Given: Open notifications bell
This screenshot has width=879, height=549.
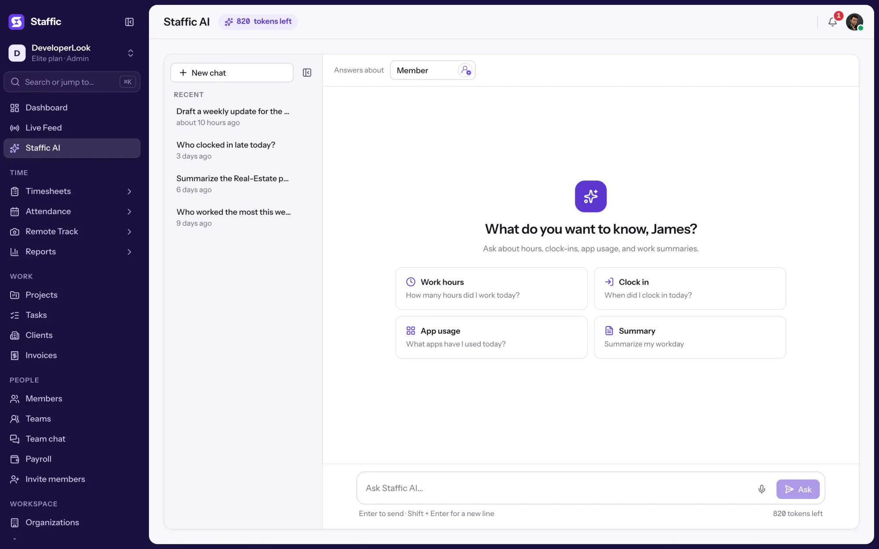Looking at the screenshot, I should pyautogui.click(x=832, y=22).
